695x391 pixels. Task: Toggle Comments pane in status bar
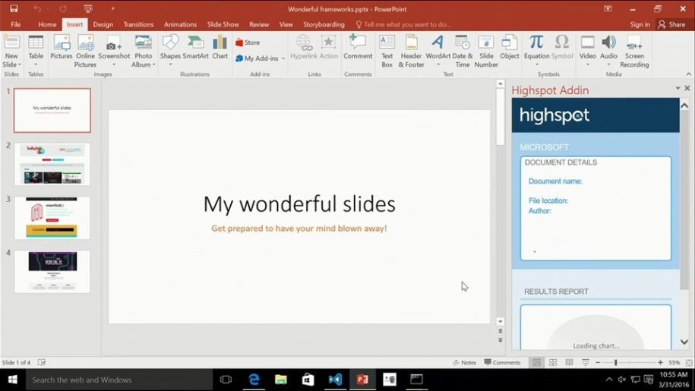[x=502, y=363]
